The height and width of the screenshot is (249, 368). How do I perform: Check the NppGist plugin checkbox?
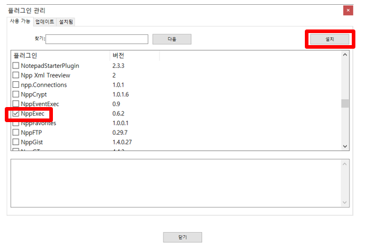(16, 142)
